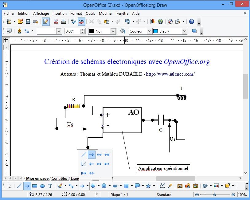Close the document with the menu-bar X

point(245,14)
